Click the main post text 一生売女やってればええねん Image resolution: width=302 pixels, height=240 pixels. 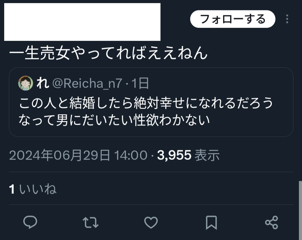pyautogui.click(x=109, y=53)
